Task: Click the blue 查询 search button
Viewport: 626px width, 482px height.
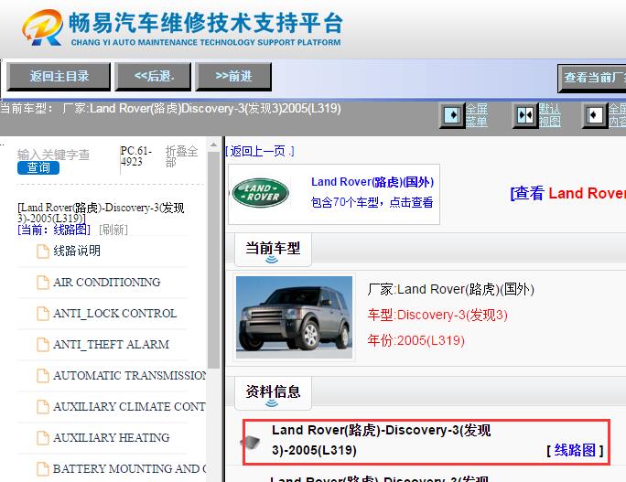Action: [x=38, y=167]
